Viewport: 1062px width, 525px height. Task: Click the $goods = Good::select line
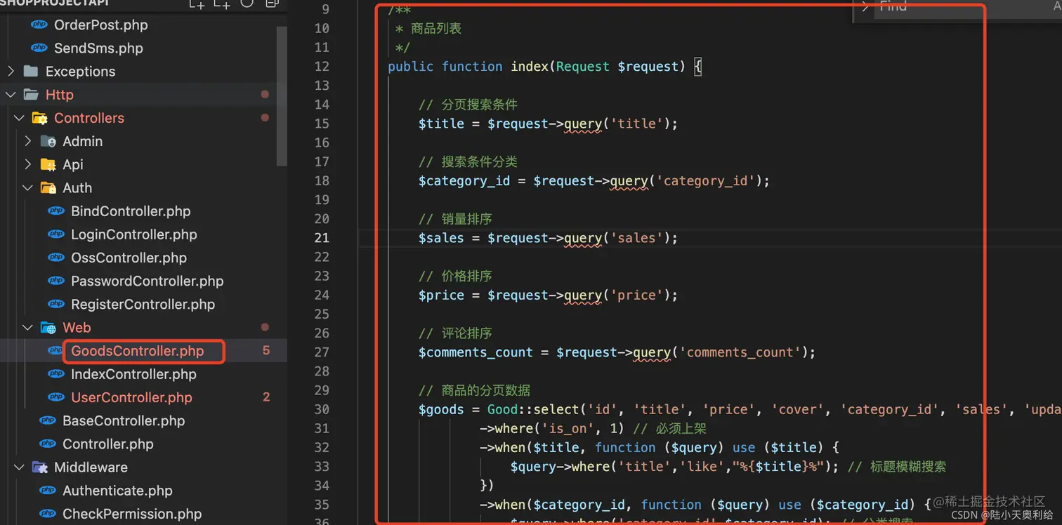740,409
